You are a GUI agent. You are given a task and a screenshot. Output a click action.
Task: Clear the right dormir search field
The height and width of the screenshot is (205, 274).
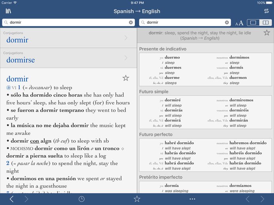coord(227,22)
